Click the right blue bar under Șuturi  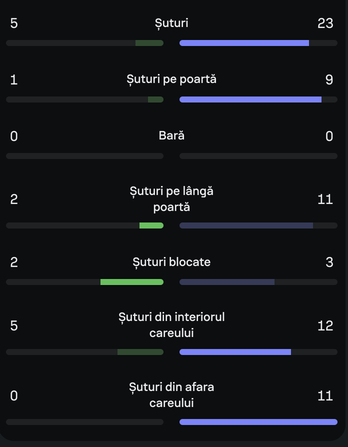tap(244, 43)
